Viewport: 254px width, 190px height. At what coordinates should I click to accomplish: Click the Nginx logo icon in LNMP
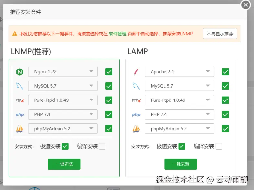point(20,72)
